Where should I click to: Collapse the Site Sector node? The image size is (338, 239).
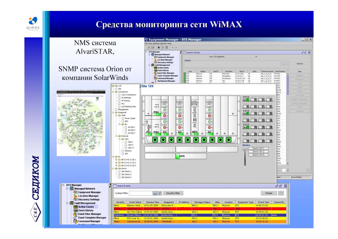113,168
